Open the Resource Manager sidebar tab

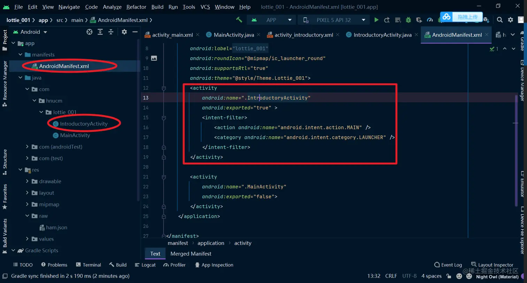[5, 84]
